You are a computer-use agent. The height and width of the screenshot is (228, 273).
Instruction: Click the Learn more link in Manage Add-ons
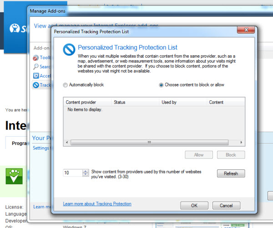pyautogui.click(x=42, y=207)
